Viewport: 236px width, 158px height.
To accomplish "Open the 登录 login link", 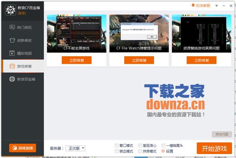I will [22, 13].
